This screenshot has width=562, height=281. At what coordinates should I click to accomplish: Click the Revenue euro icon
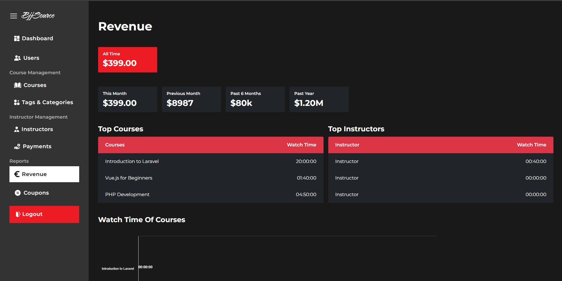coord(17,174)
